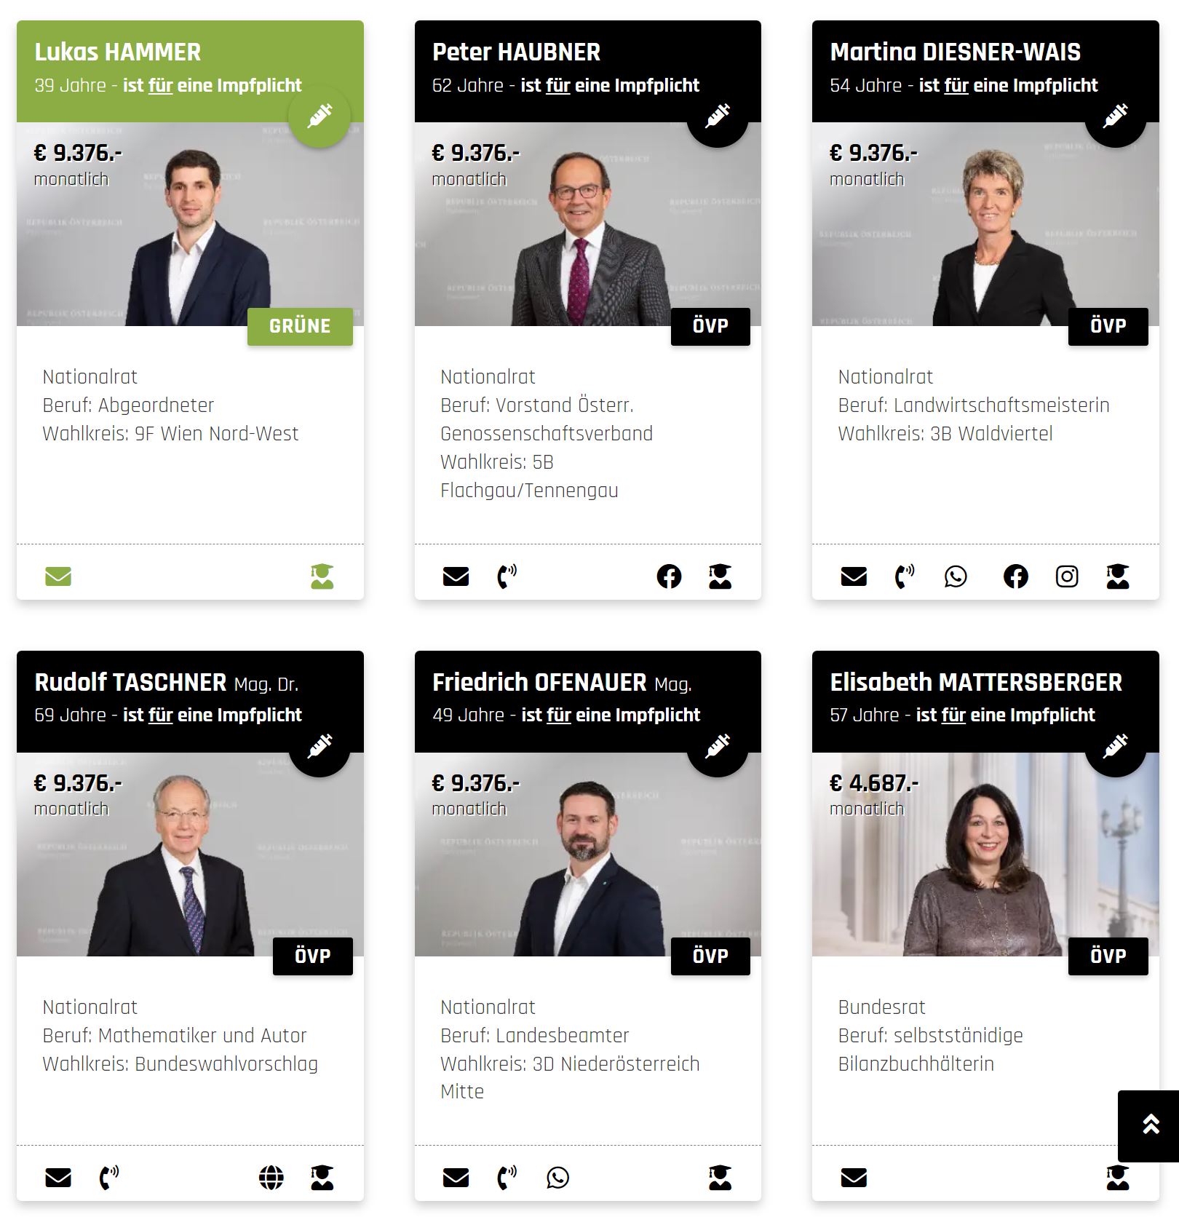Click the GRÜNE party label
1179x1225 pixels.
(x=300, y=326)
